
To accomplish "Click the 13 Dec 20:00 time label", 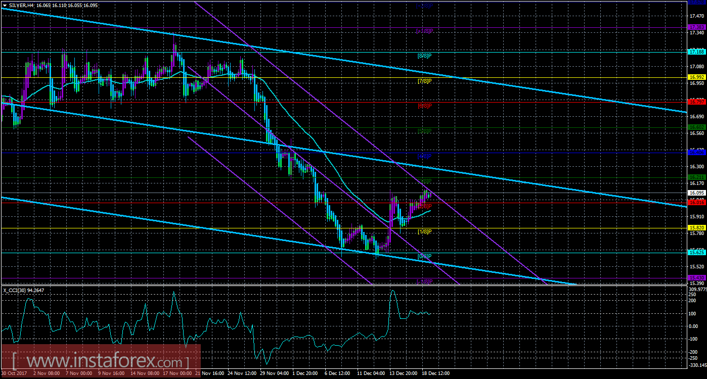I will click(x=404, y=373).
